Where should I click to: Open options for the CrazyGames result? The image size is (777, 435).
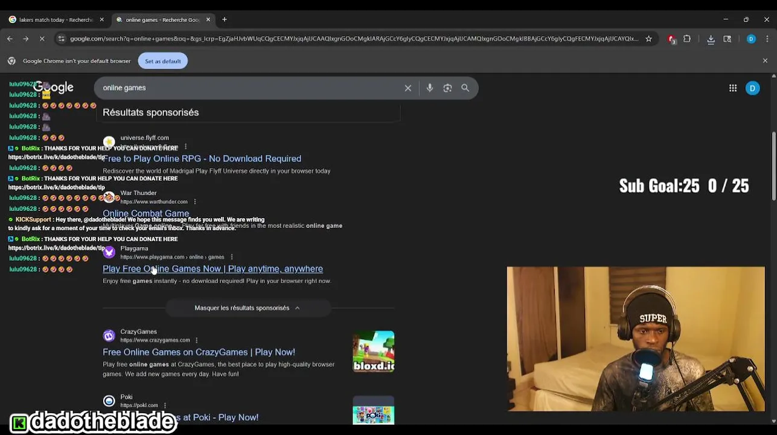coord(196,340)
